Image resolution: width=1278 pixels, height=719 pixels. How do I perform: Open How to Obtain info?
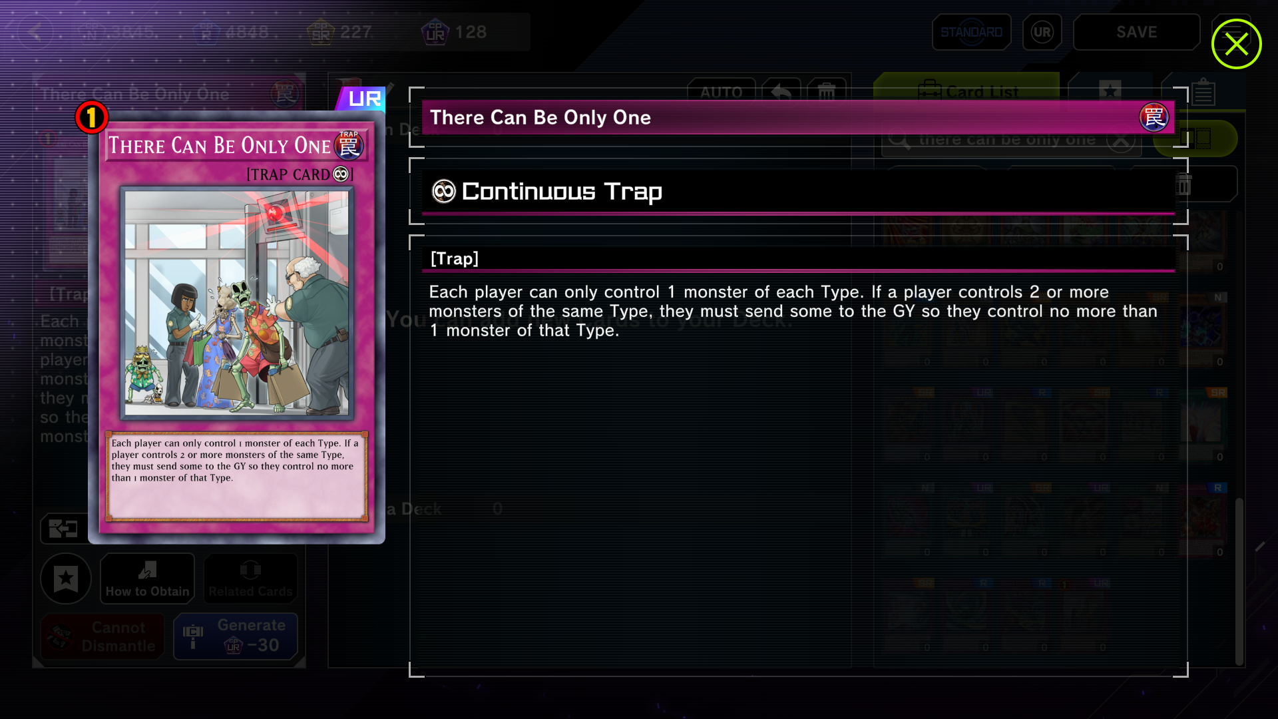pyautogui.click(x=147, y=579)
